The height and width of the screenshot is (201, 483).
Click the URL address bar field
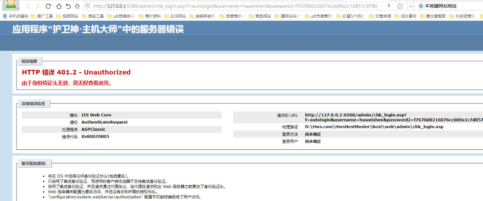pos(233,6)
